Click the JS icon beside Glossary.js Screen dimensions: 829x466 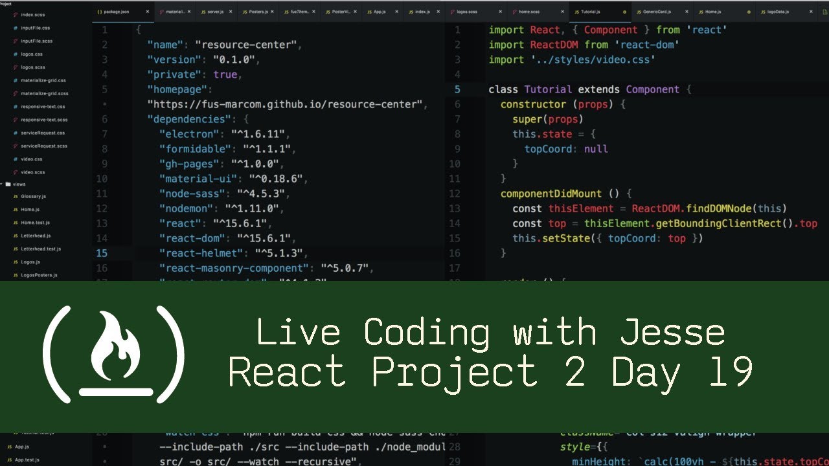(16, 196)
